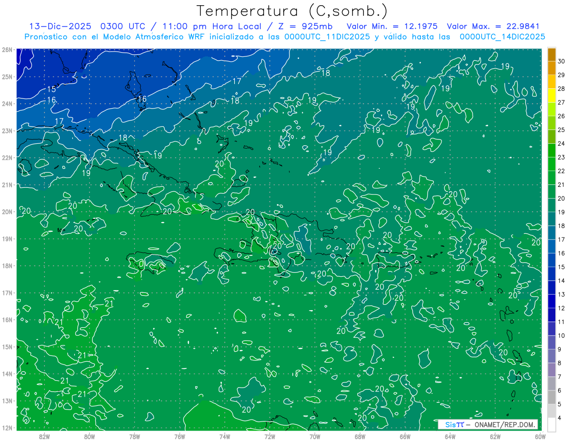This screenshot has height=443, width=574.
Task: Click color scale value 23
Action: [x=562, y=157]
